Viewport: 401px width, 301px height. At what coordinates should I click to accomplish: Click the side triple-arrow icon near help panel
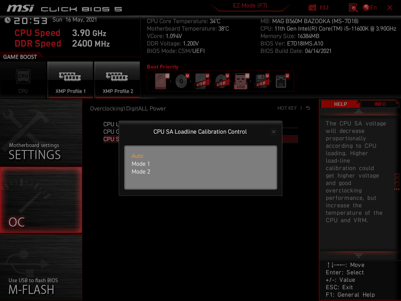click(x=396, y=189)
